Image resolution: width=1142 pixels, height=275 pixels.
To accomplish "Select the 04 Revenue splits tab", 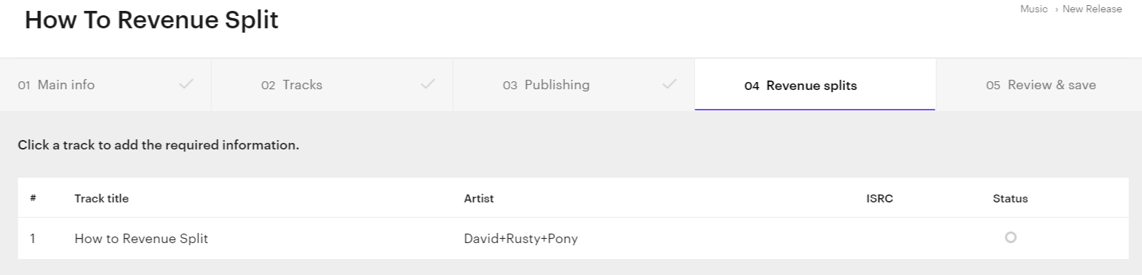I will 815,85.
